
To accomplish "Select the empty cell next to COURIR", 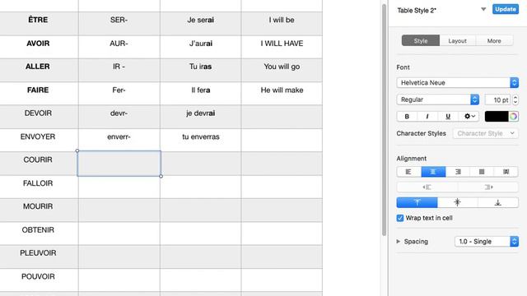I will pos(119,164).
